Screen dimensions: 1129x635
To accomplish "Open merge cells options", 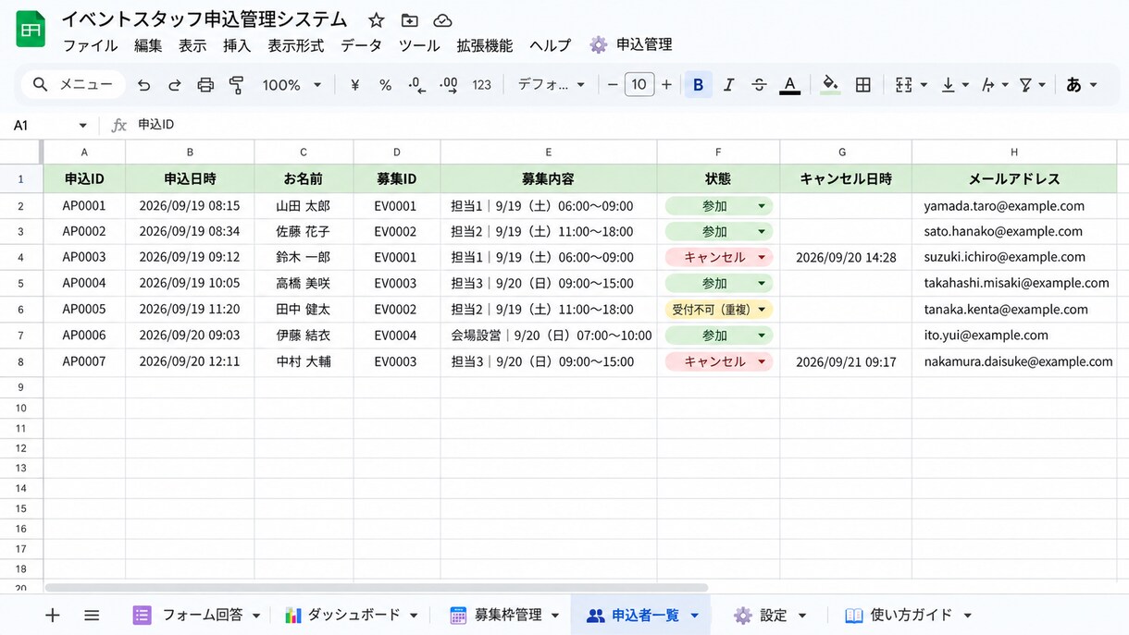I will tap(911, 85).
